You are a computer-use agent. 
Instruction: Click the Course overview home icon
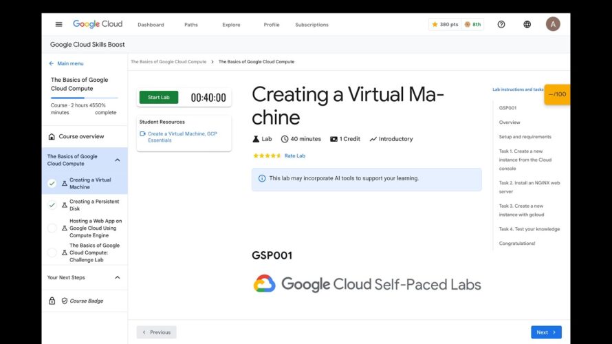[52, 136]
